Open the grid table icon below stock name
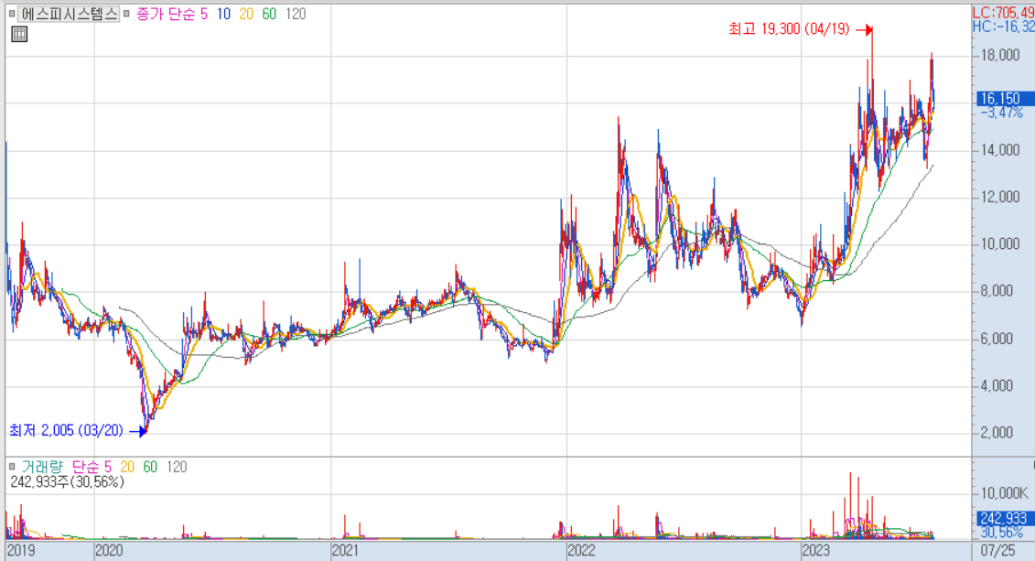The image size is (1035, 561). (x=19, y=35)
